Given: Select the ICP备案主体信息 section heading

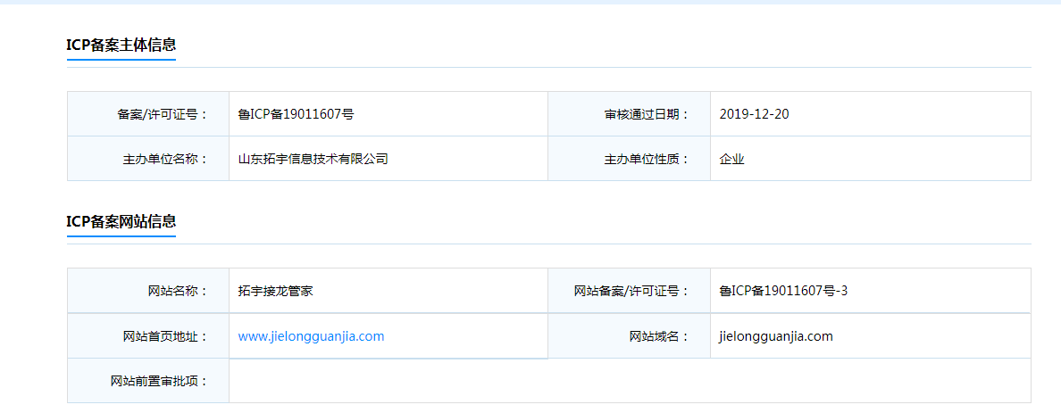Looking at the screenshot, I should 121,45.
